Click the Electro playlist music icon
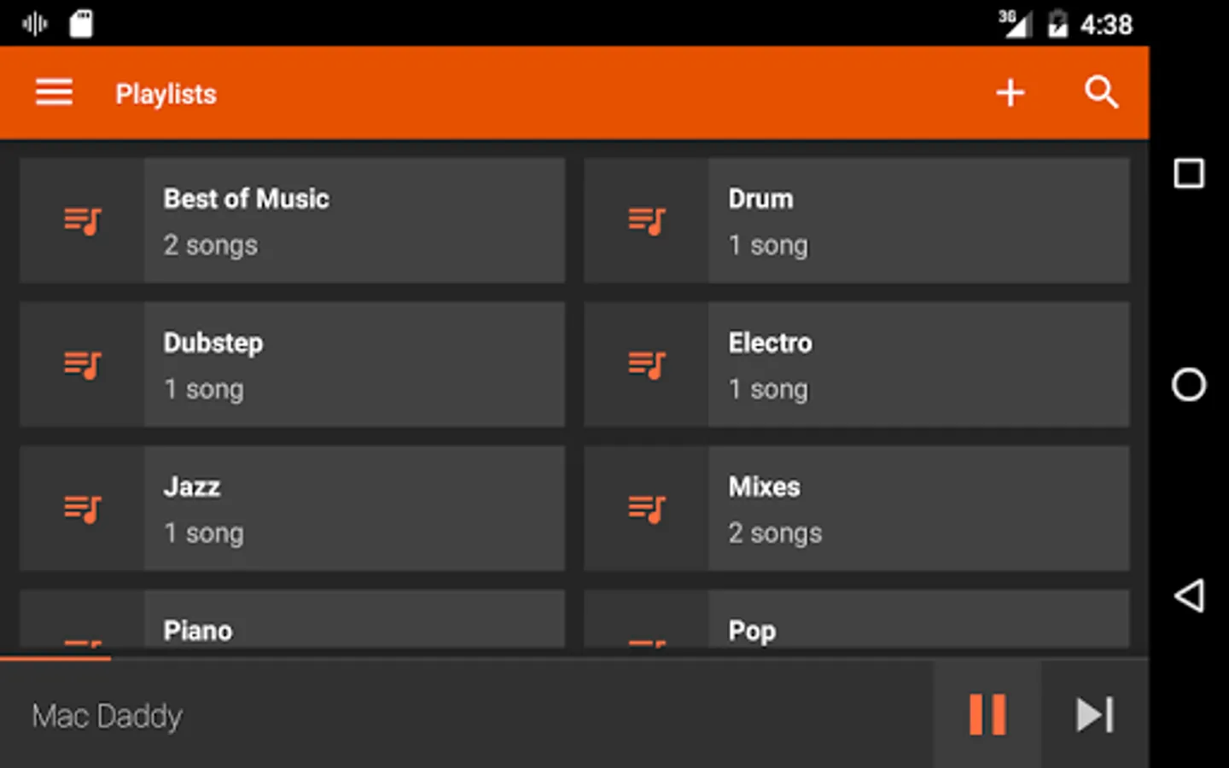 pyautogui.click(x=647, y=364)
